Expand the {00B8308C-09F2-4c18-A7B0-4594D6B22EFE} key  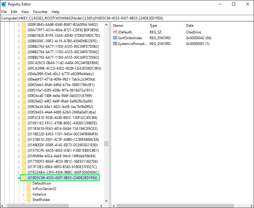pyautogui.click(x=19, y=41)
